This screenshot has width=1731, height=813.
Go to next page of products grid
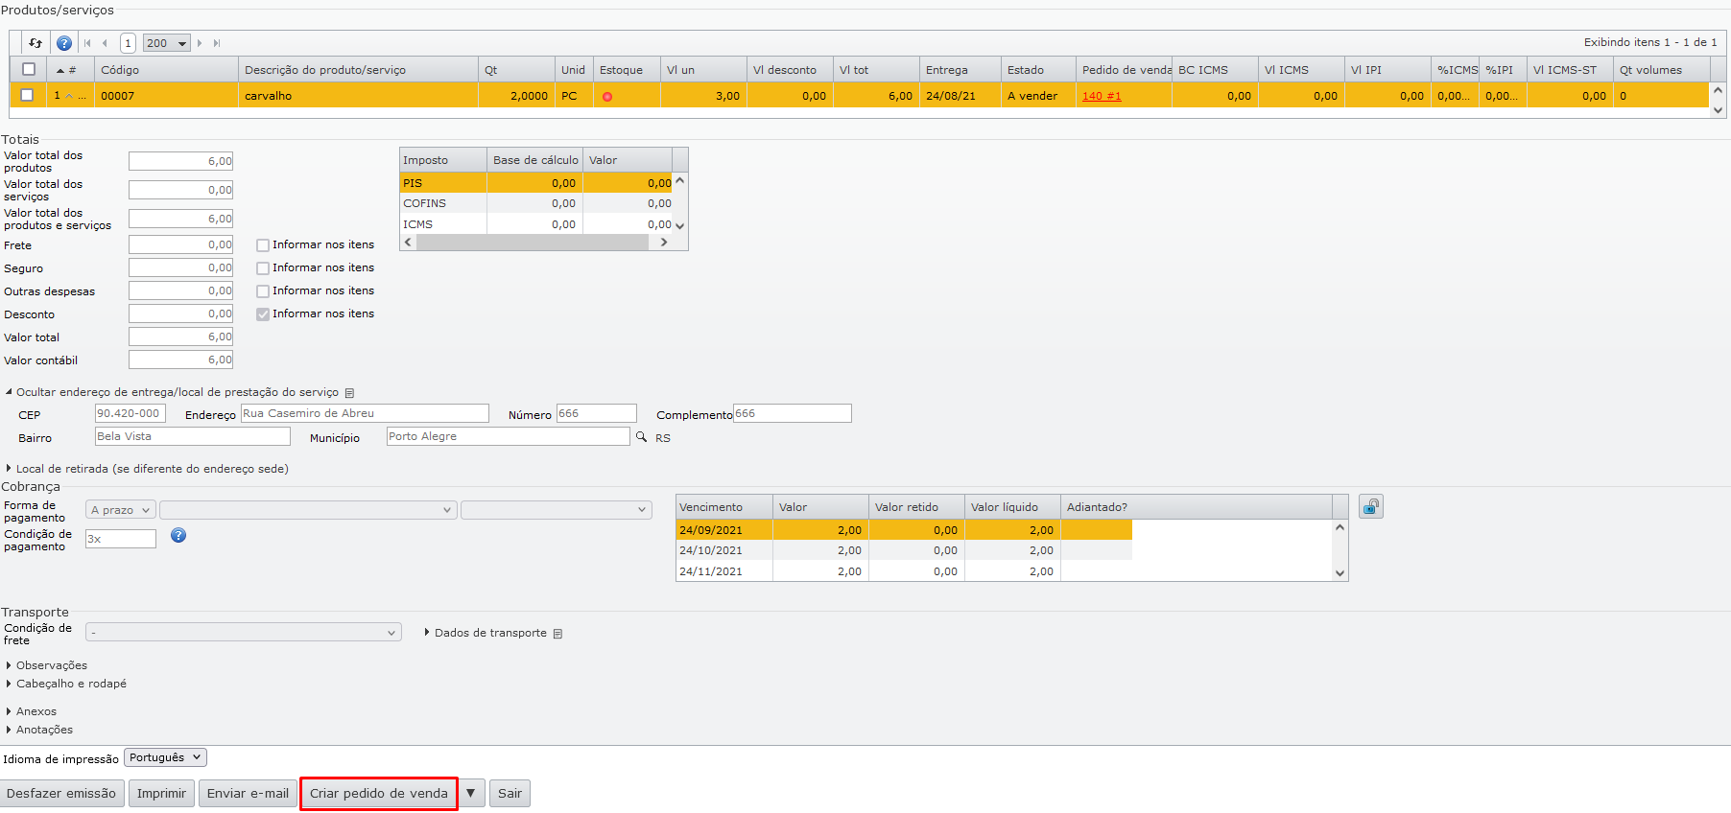(200, 43)
